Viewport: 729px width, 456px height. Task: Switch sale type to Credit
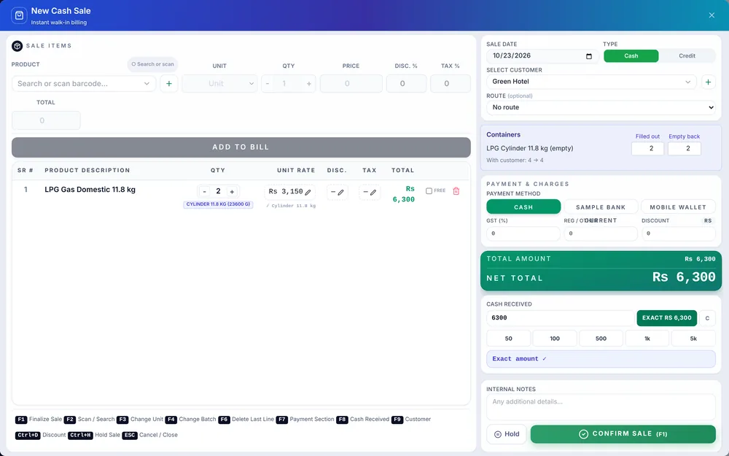(x=687, y=56)
